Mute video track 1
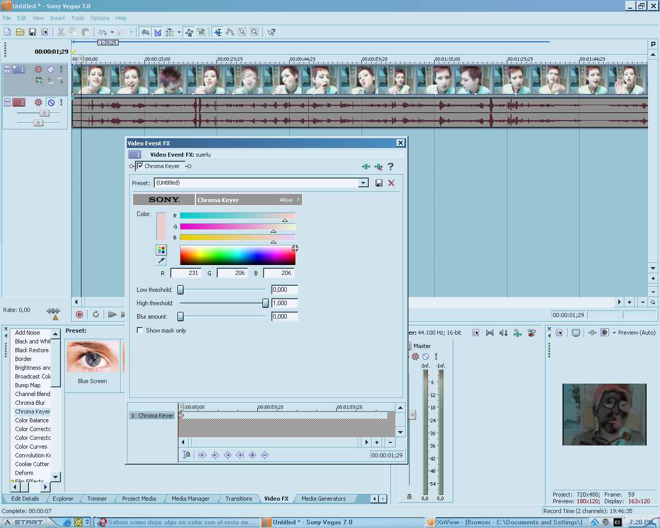 pos(51,69)
